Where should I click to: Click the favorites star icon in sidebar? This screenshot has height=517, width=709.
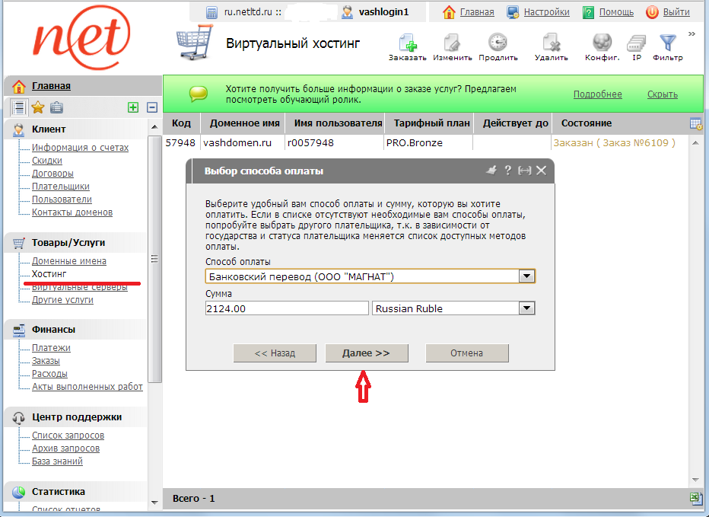click(x=37, y=107)
